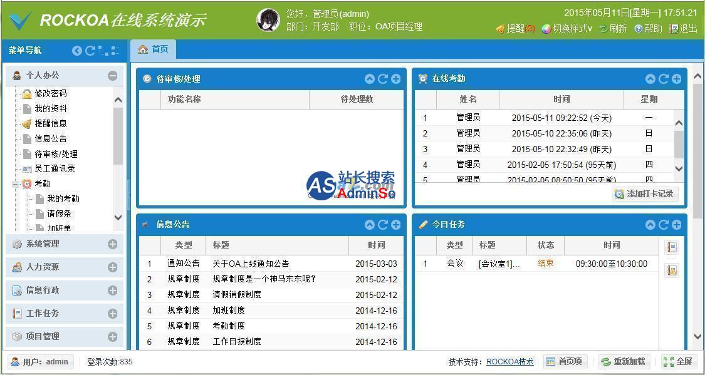705x375 pixels.
Task: Collapse the 信息公告 panel with its up arrow
Action: pyautogui.click(x=370, y=225)
